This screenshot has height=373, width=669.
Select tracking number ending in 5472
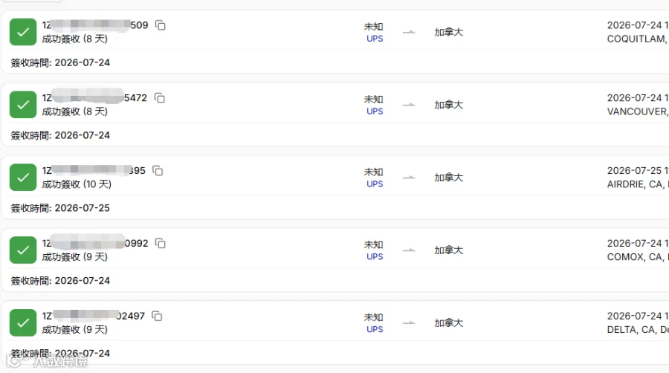click(x=94, y=98)
